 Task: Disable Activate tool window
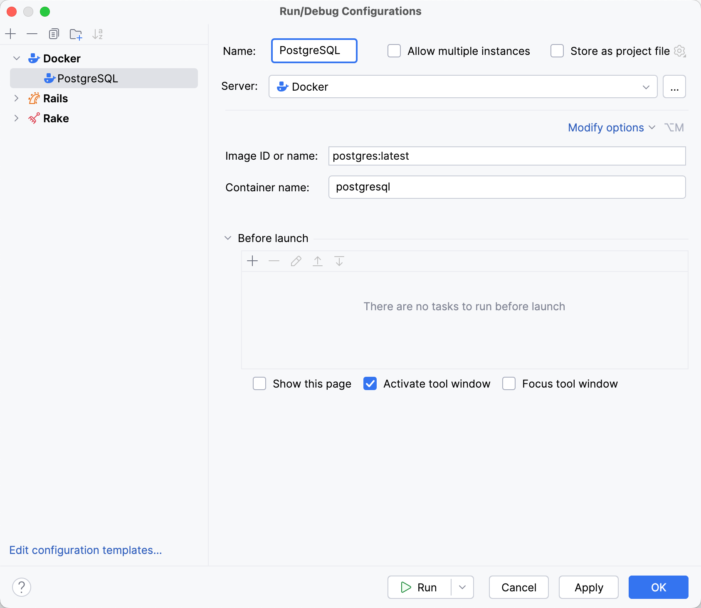370,384
